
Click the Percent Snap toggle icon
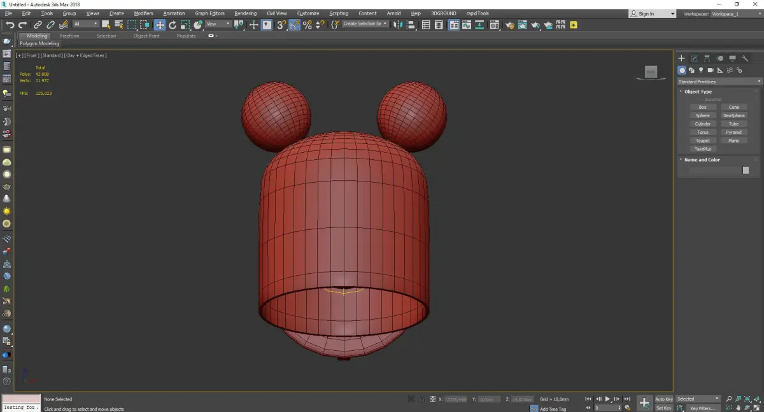tap(308, 25)
